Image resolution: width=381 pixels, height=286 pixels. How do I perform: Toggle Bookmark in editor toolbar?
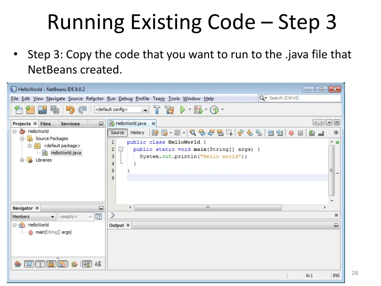[259, 133]
